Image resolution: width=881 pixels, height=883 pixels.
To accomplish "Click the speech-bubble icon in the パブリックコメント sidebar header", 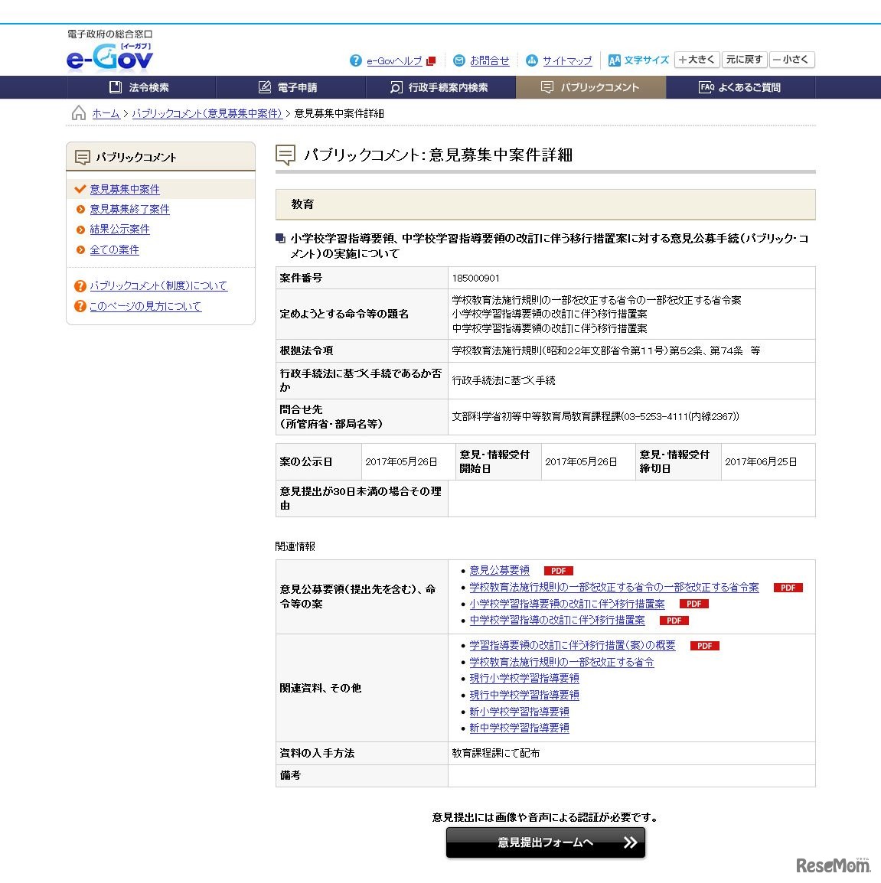I will pyautogui.click(x=82, y=156).
